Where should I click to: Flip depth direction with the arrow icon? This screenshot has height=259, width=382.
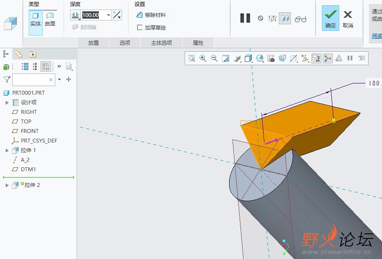[x=117, y=15]
